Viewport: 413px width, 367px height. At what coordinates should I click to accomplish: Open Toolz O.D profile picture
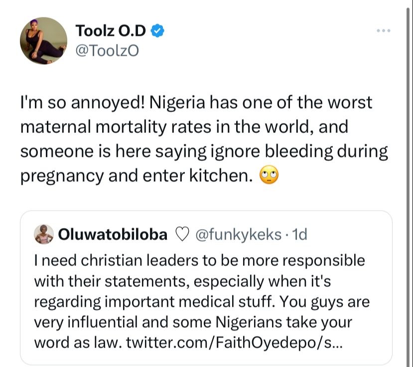(43, 41)
